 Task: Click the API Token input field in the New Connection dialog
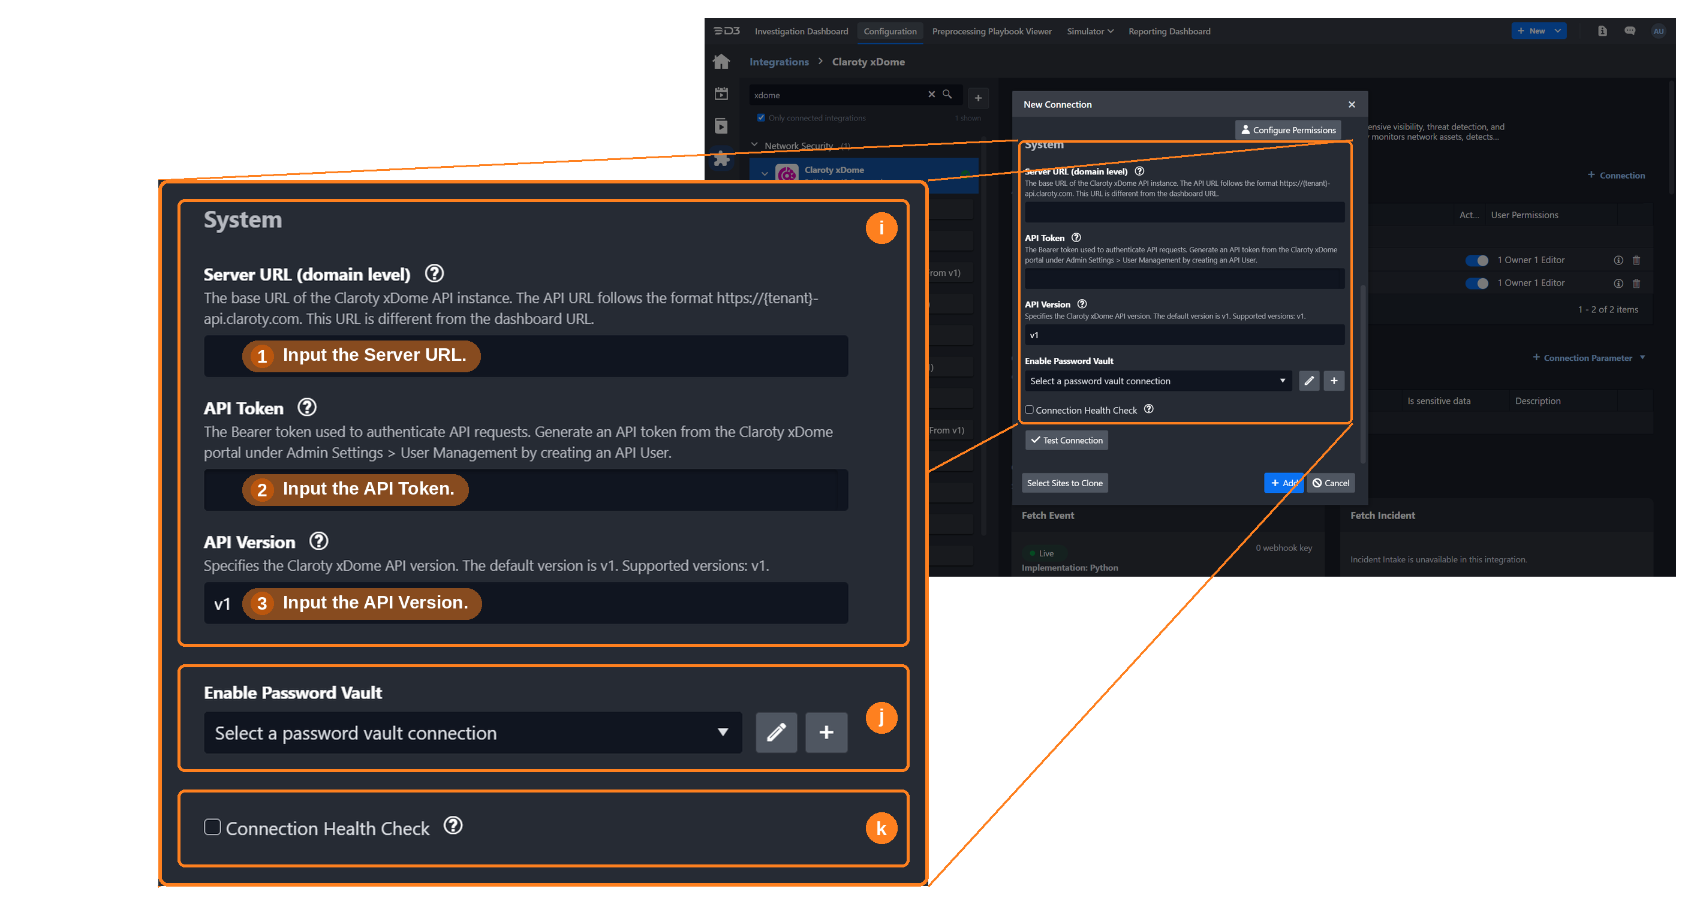1184,278
